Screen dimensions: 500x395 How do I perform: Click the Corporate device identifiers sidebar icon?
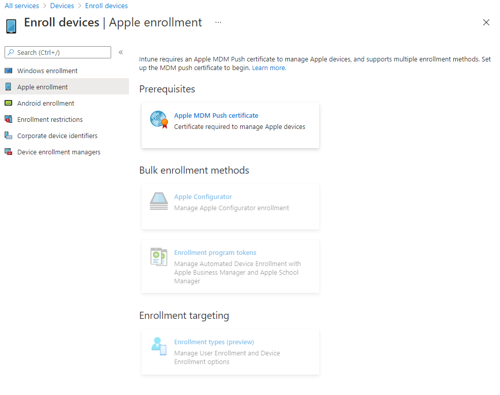pyautogui.click(x=9, y=136)
